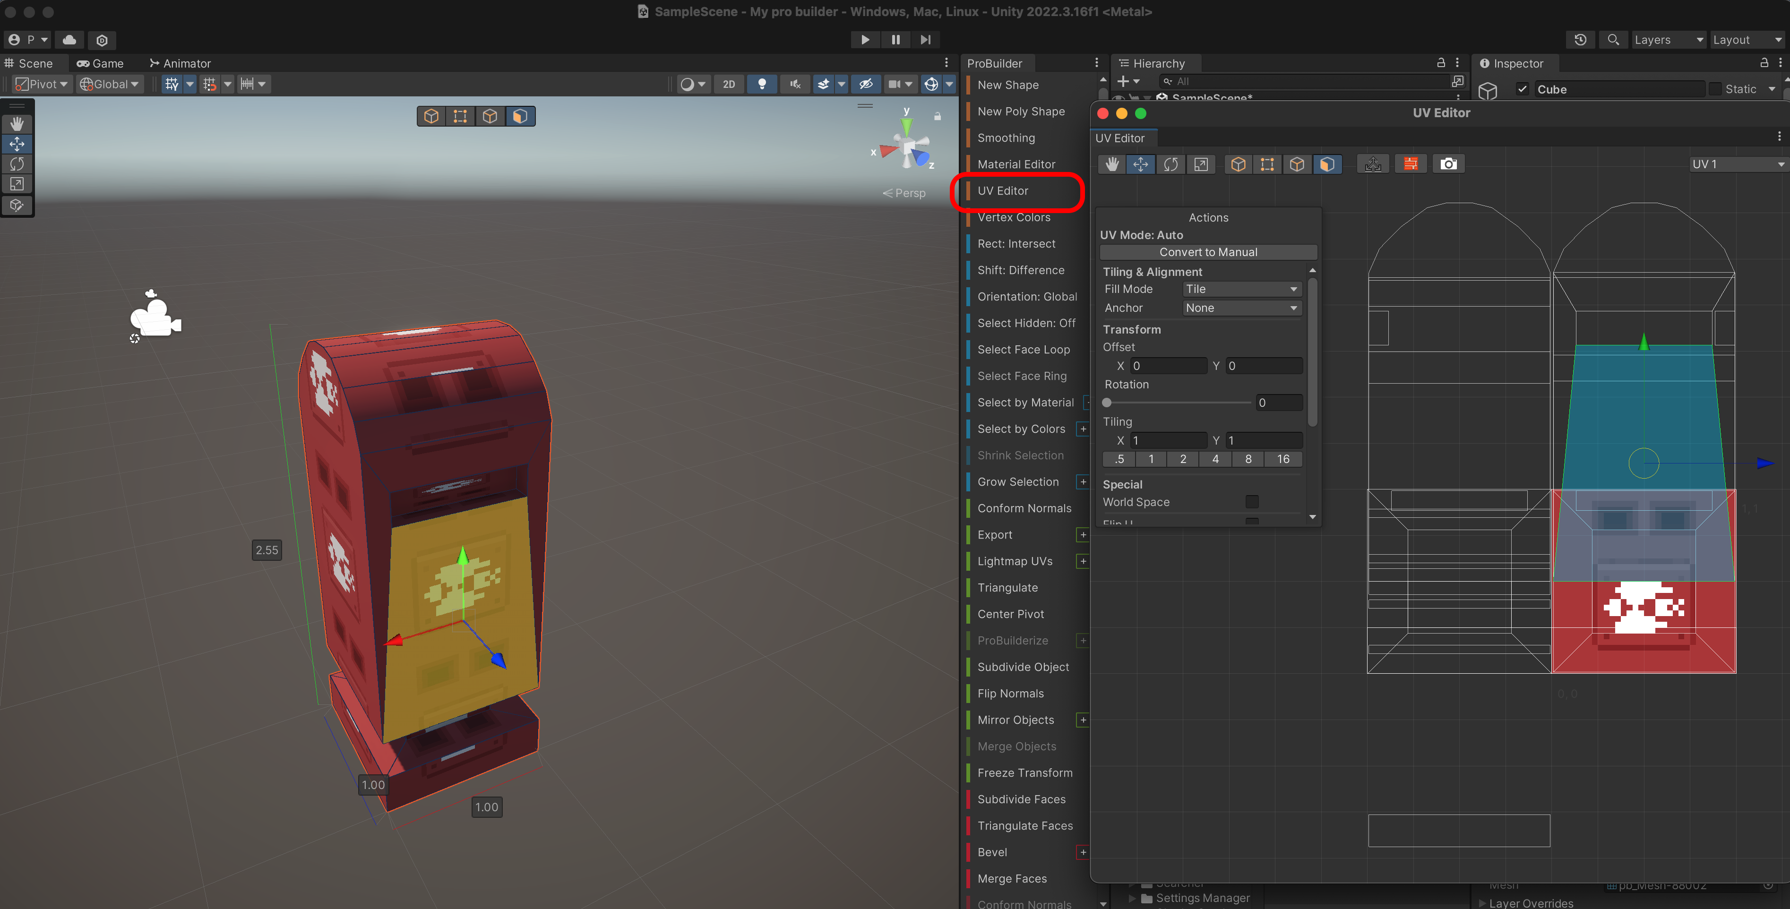
Task: Select the Rotate tool in Scene tools
Action: pyautogui.click(x=17, y=164)
